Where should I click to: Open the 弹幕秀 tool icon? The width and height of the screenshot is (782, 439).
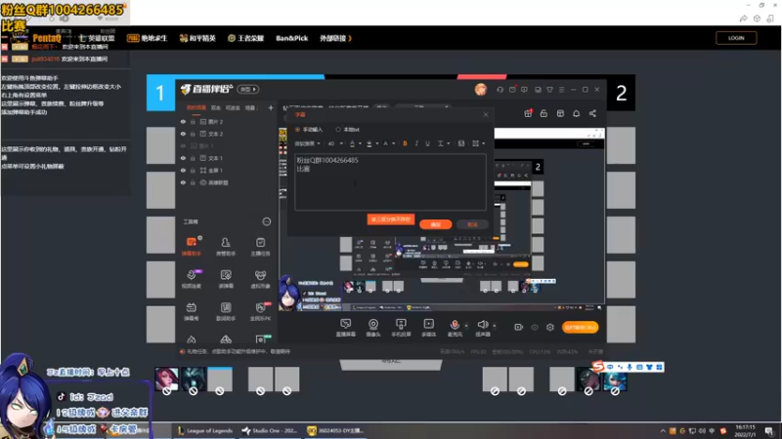[192, 311]
